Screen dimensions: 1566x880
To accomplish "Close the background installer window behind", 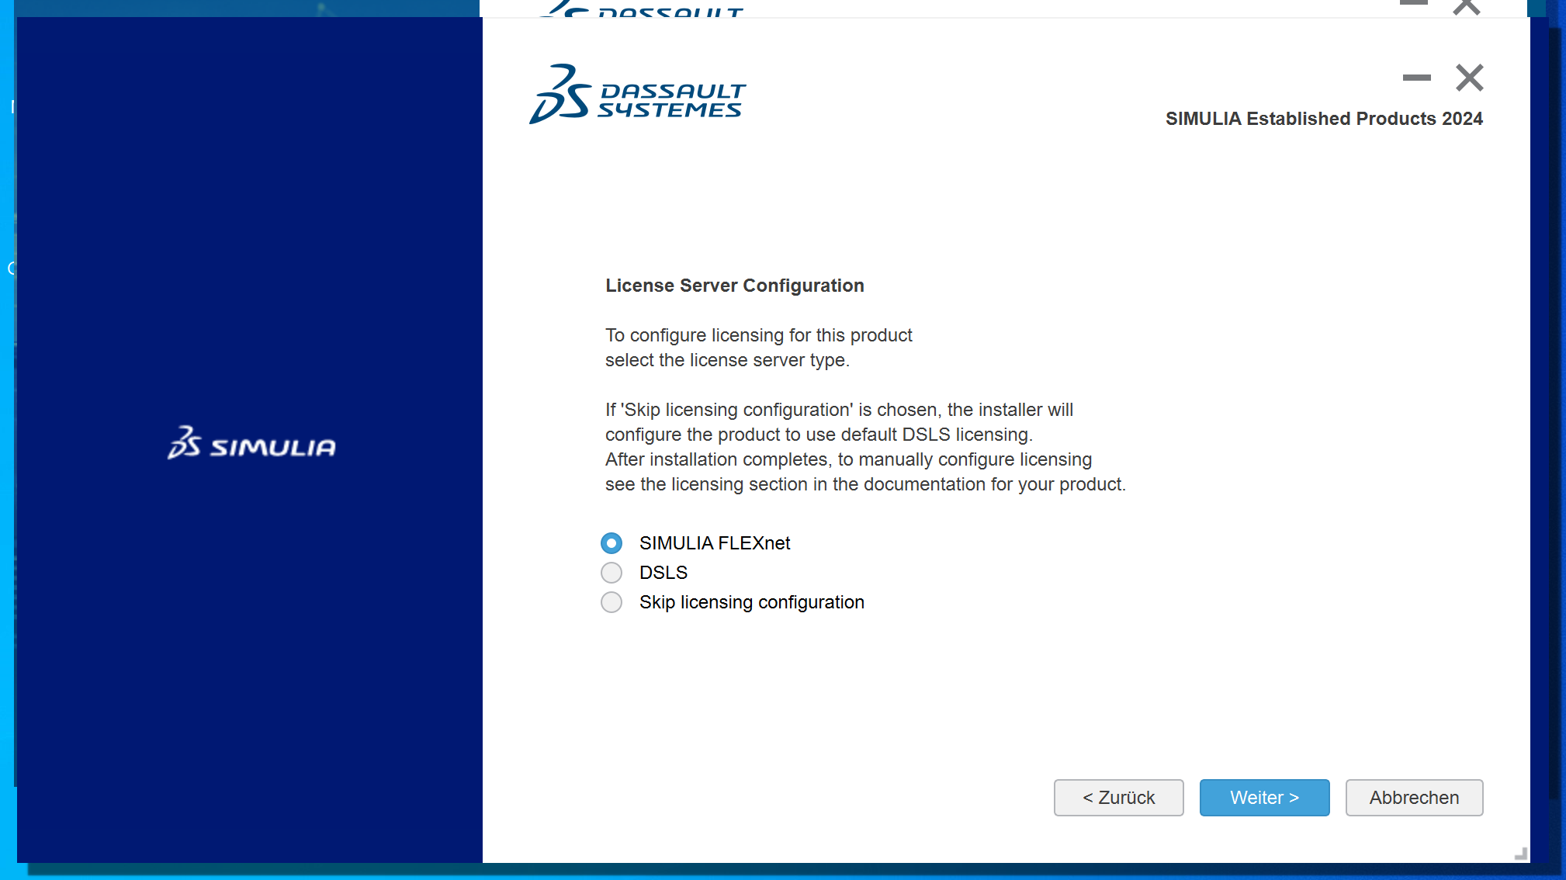I will point(1467,6).
